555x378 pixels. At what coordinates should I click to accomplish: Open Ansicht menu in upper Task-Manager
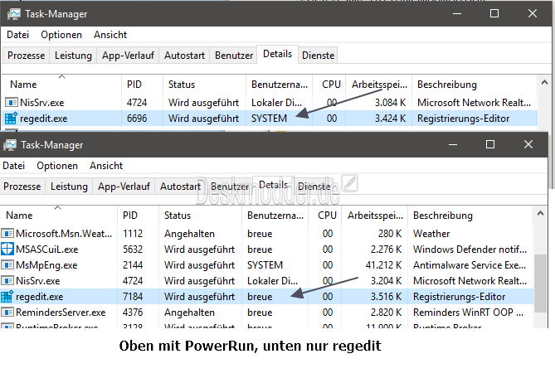(110, 35)
